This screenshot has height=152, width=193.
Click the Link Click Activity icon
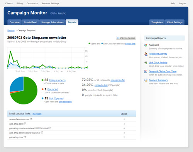click(x=146, y=63)
